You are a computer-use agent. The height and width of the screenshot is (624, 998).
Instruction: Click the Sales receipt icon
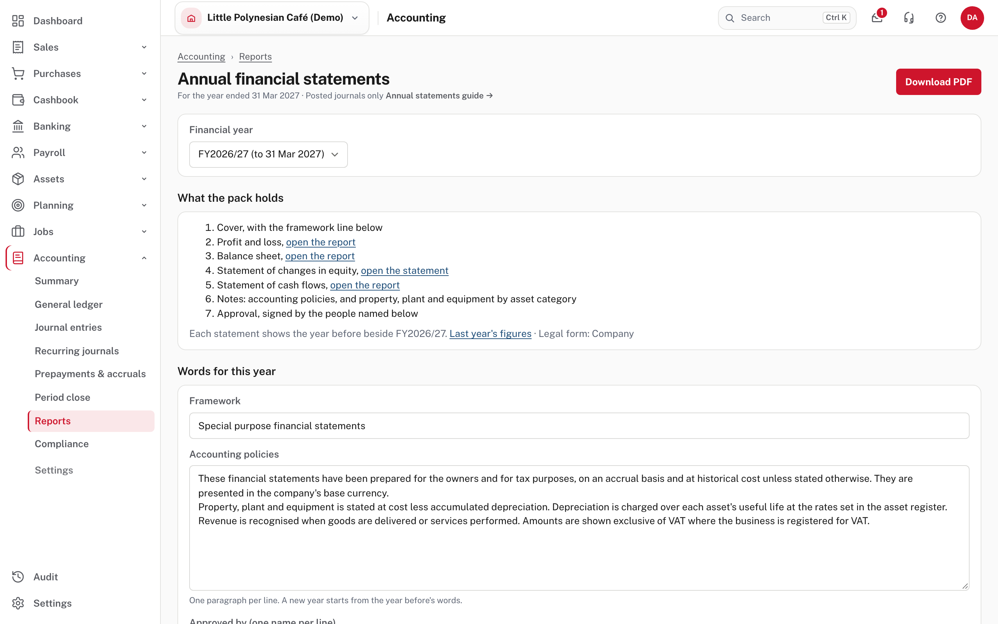tap(18, 47)
